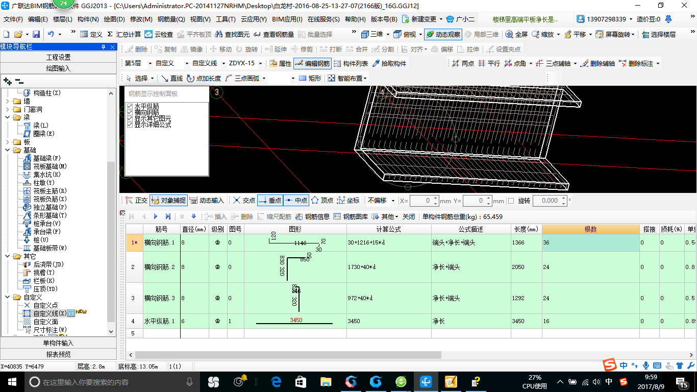
Task: Select the 矩形 rectangle tool
Action: pyautogui.click(x=310, y=78)
